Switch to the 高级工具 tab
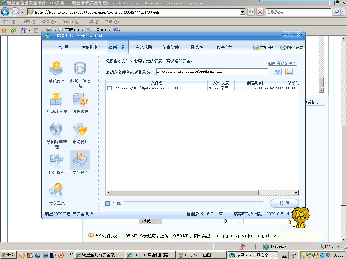Screen dimensions: 347x260 [117, 47]
